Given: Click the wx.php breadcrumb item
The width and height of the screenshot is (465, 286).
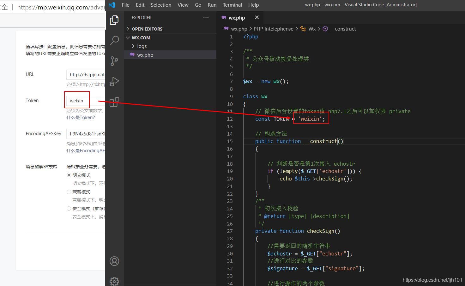Looking at the screenshot, I should pyautogui.click(x=239, y=29).
